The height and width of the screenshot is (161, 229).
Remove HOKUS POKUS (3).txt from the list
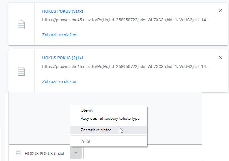pos(220,11)
